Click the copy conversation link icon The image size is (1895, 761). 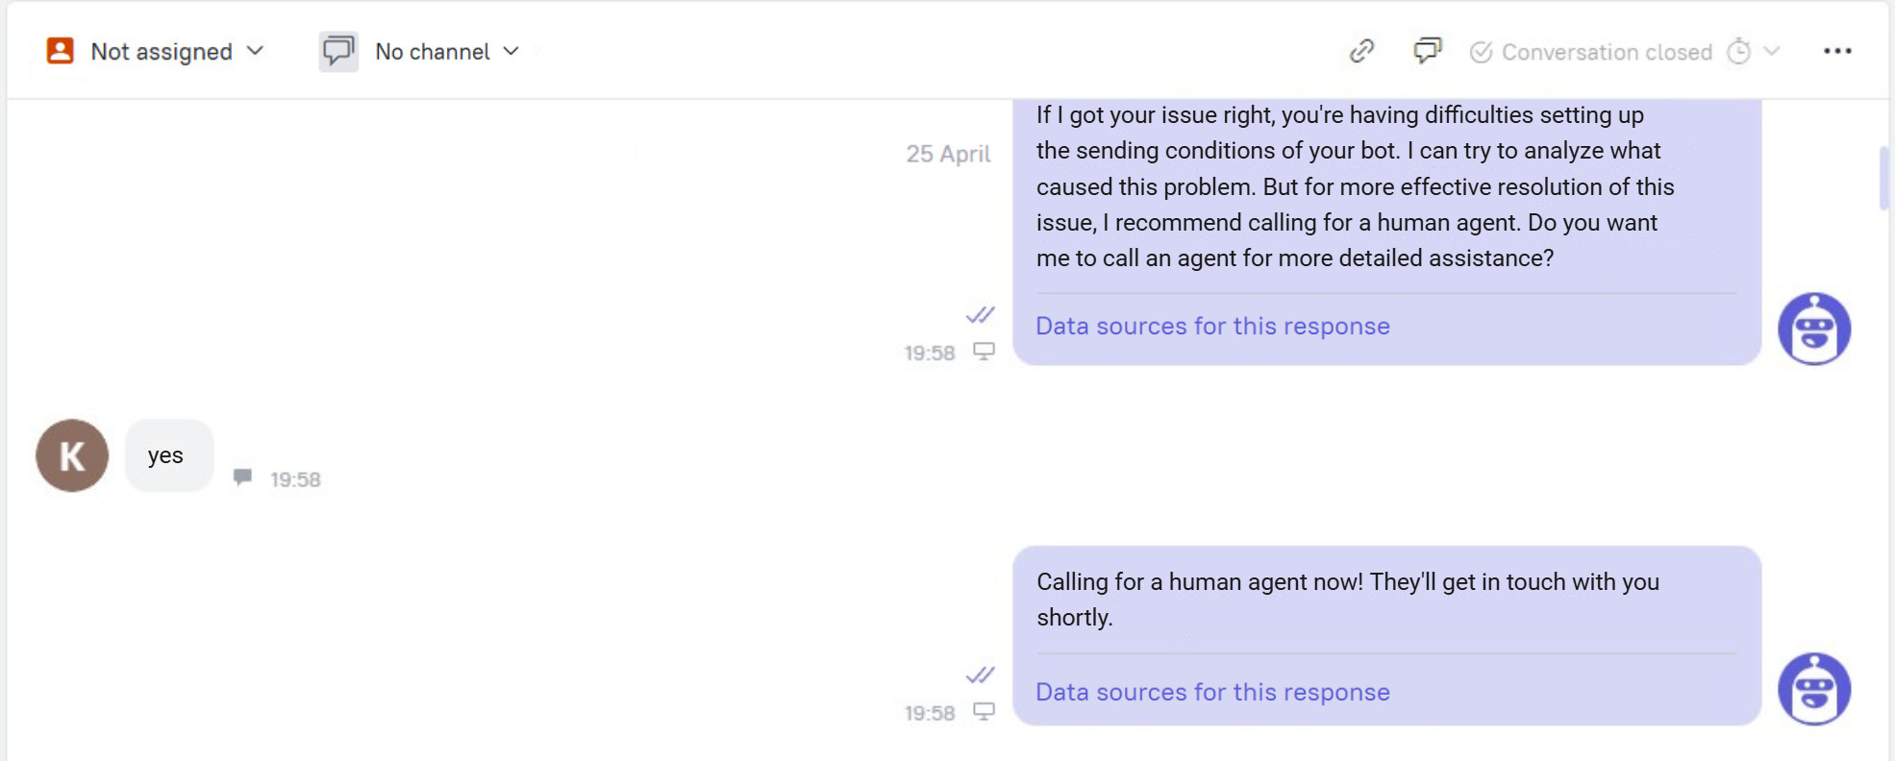[1361, 51]
